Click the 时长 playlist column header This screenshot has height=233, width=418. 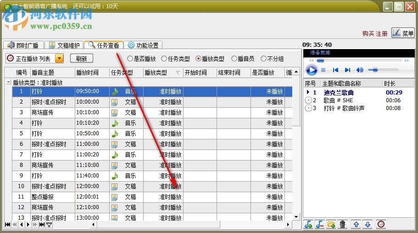398,84
